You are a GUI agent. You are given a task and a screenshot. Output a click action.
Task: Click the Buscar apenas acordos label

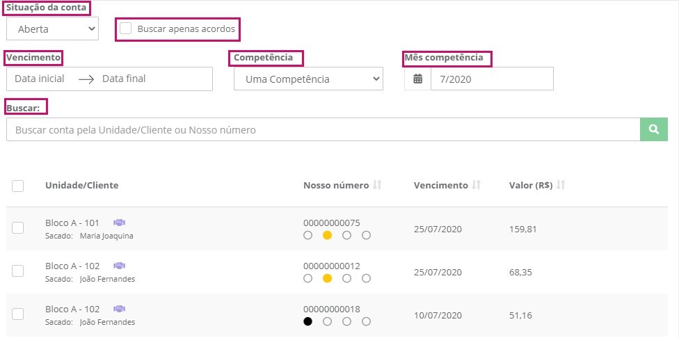186,29
